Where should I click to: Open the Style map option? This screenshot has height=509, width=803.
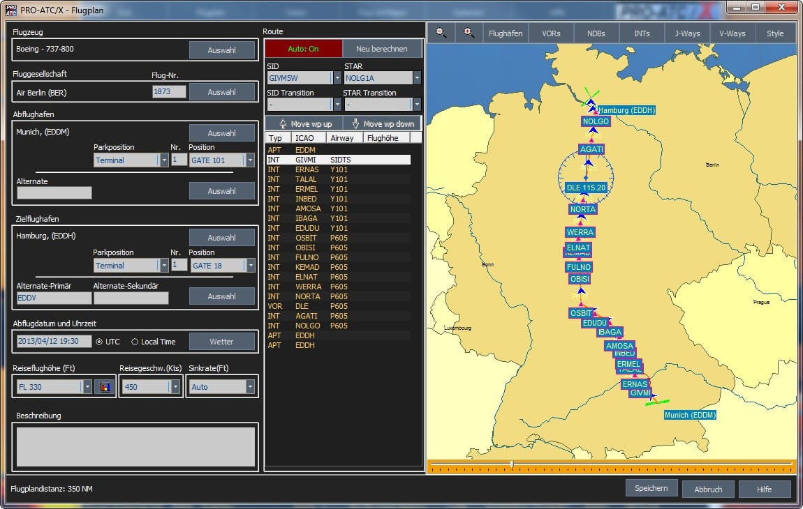775,33
